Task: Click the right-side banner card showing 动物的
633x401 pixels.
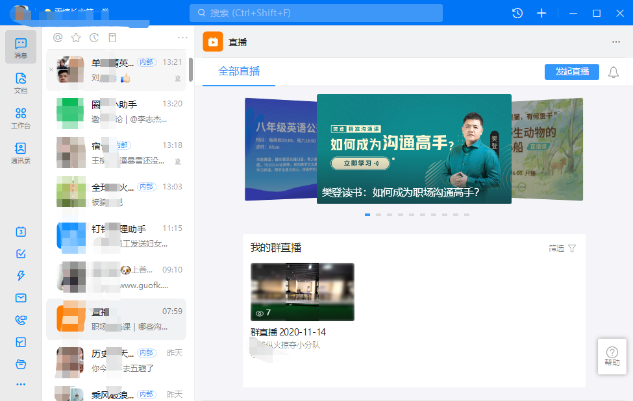Action: coord(547,149)
